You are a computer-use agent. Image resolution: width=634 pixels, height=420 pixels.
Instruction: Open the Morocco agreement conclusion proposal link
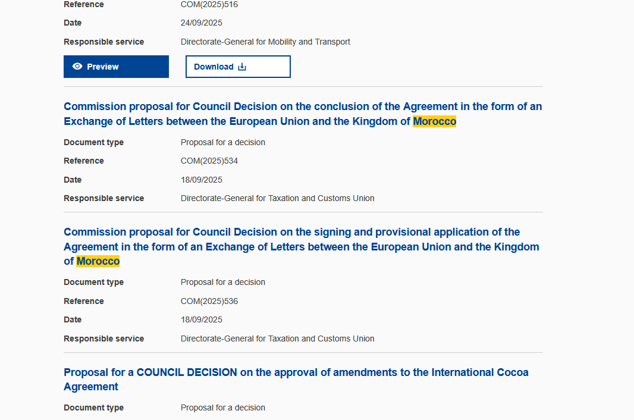(238, 107)
